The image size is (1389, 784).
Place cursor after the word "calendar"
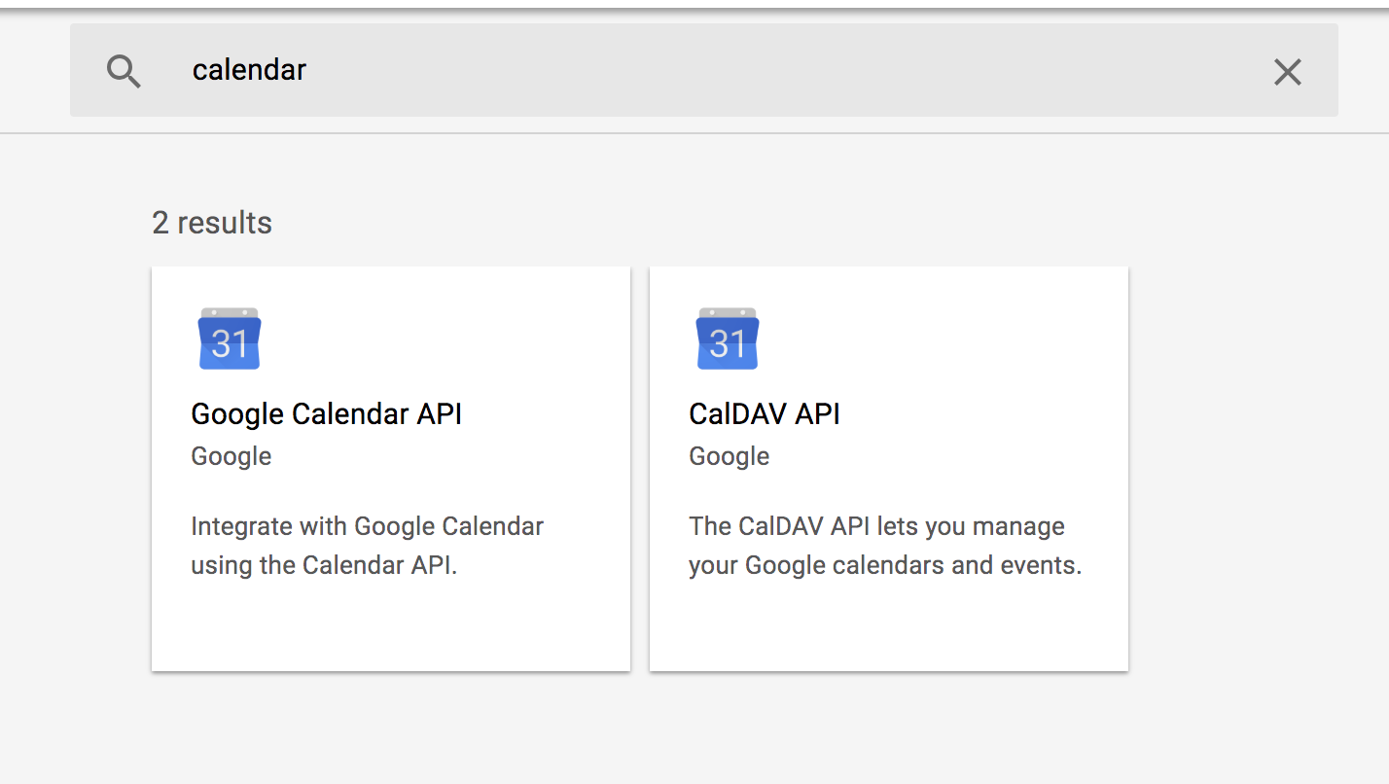[308, 70]
